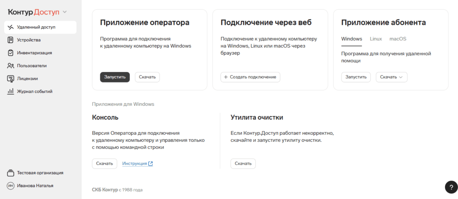Click the Тестовая организация icon
This screenshot has width=458, height=199.
(11, 173)
